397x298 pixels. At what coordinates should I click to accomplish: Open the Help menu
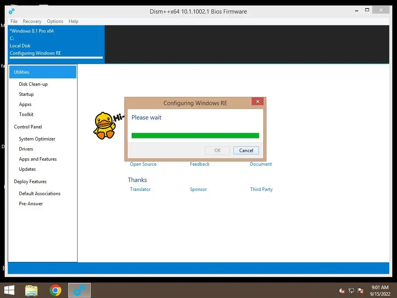(73, 21)
